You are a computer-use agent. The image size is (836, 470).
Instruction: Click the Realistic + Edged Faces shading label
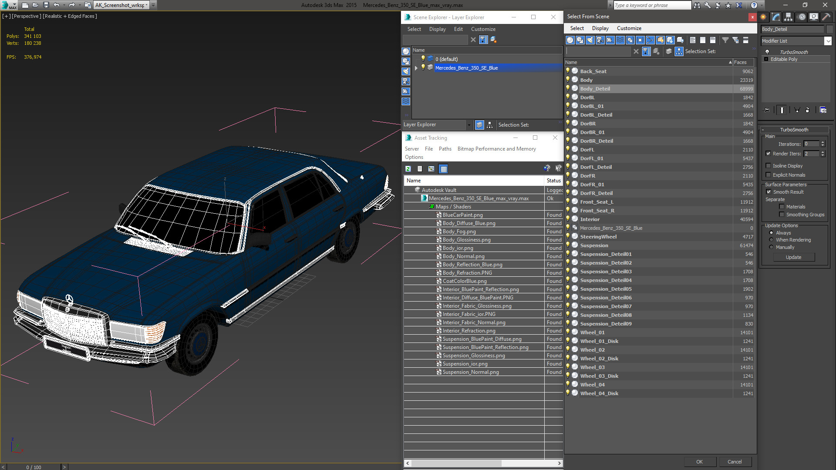(x=70, y=16)
